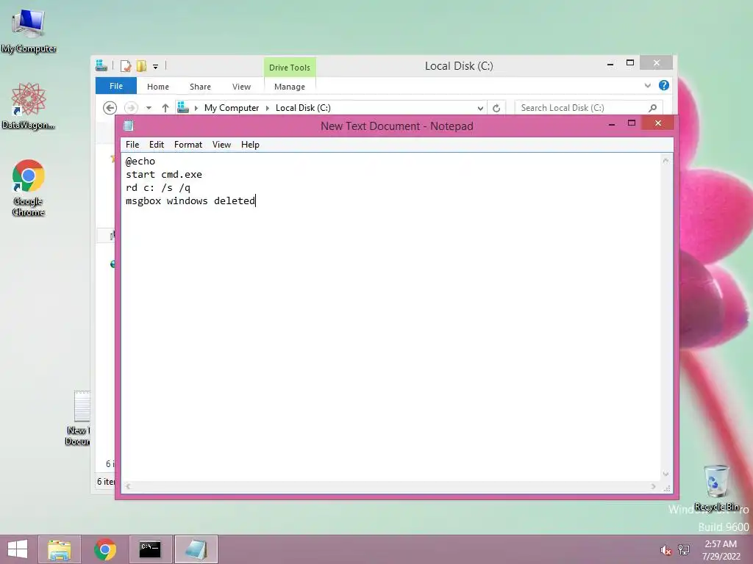Open Notepad's Help menu

coord(250,145)
